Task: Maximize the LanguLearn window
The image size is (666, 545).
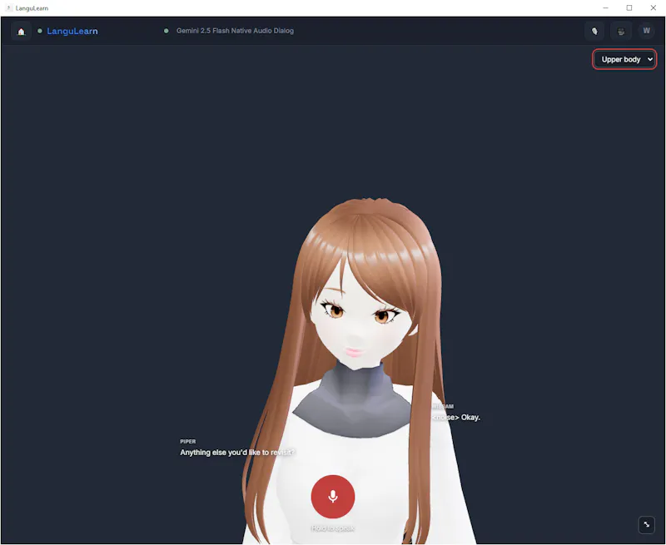Action: click(x=629, y=7)
